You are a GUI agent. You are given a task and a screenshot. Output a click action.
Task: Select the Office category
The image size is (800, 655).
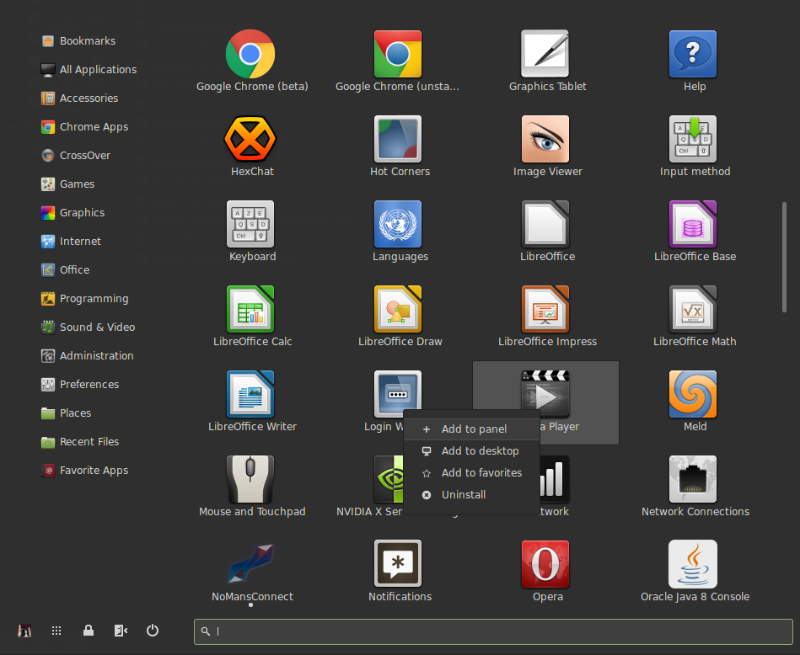pyautogui.click(x=65, y=269)
